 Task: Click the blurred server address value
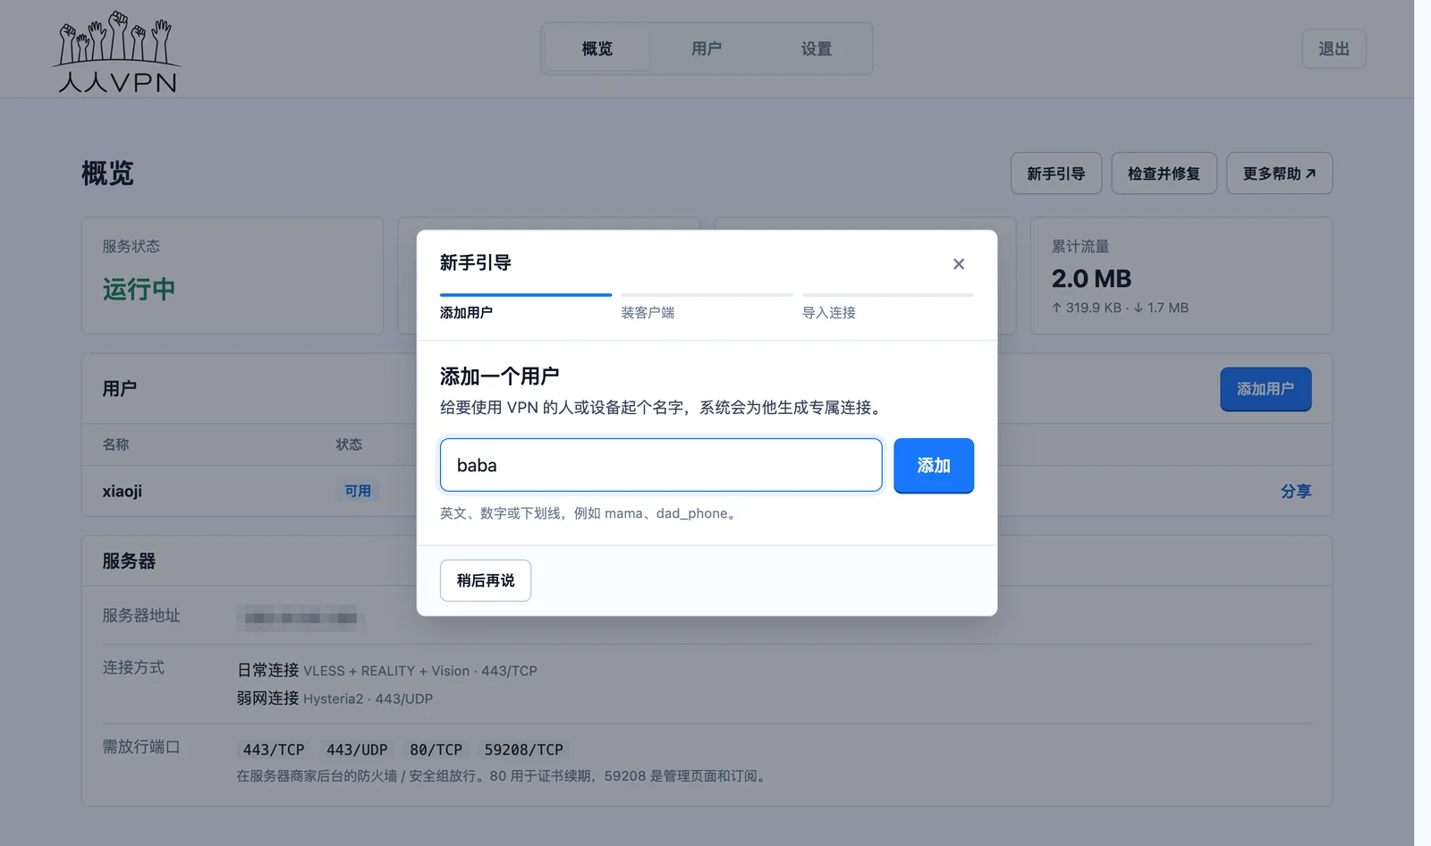[301, 617]
